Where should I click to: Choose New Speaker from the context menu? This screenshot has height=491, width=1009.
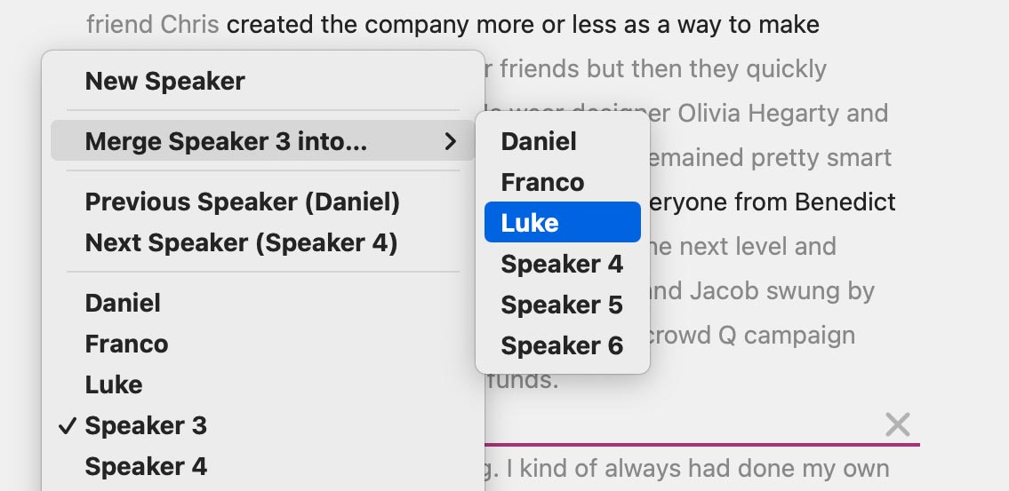(164, 82)
